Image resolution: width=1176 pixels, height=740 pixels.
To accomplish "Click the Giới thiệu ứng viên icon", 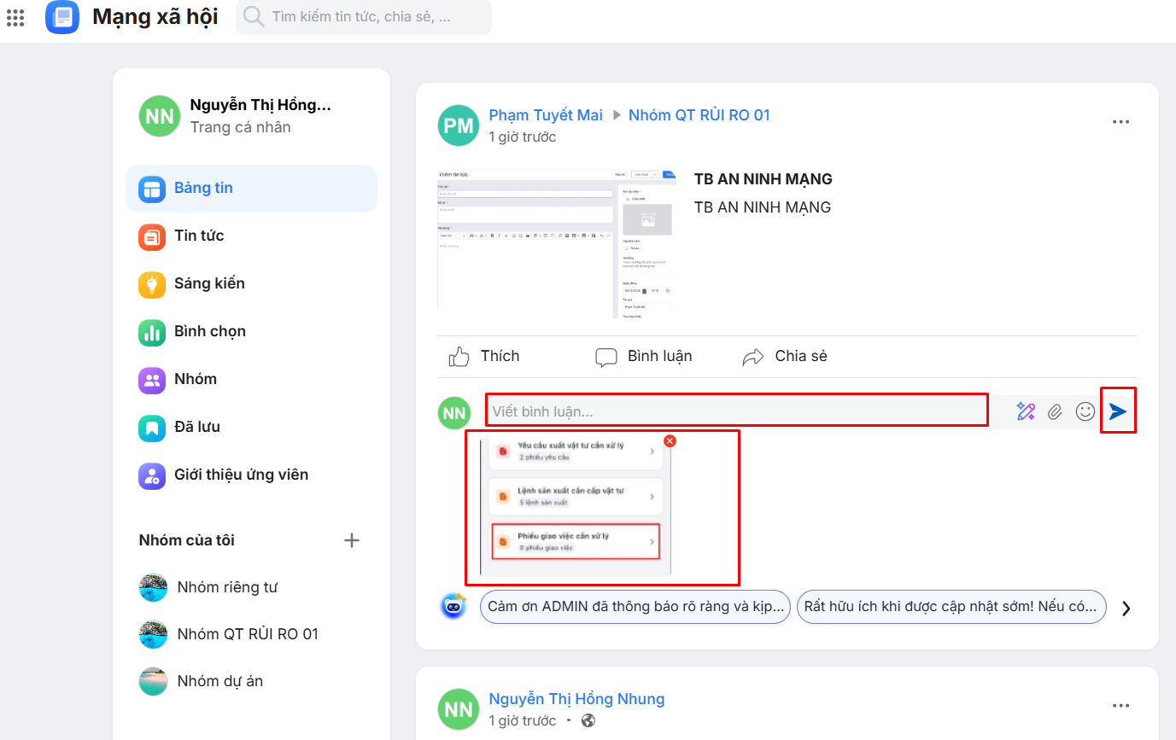I will (152, 475).
